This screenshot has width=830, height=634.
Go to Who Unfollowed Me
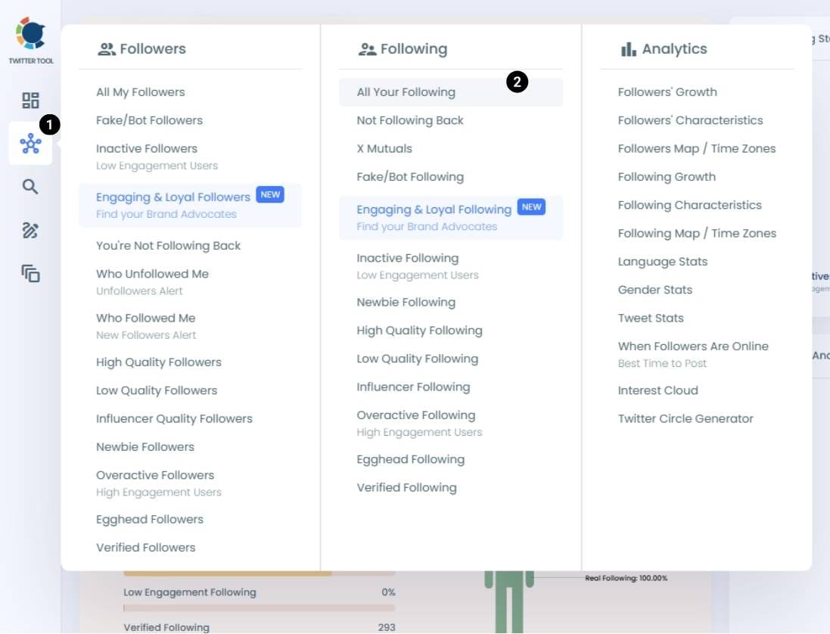tap(152, 274)
